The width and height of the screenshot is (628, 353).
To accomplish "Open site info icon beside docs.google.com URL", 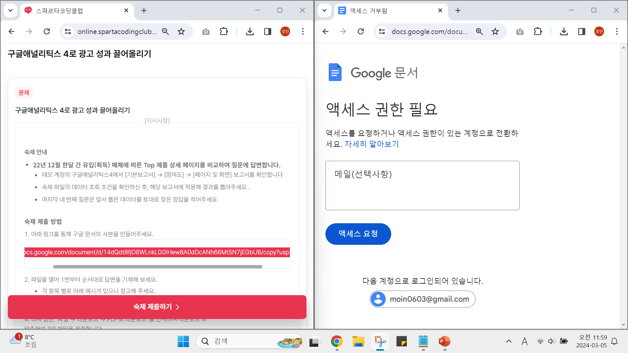I will click(x=382, y=31).
